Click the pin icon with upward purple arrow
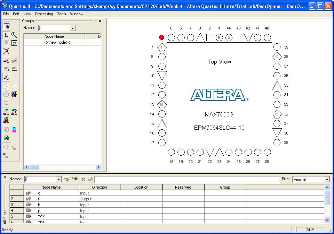The image size is (334, 234). point(14,61)
